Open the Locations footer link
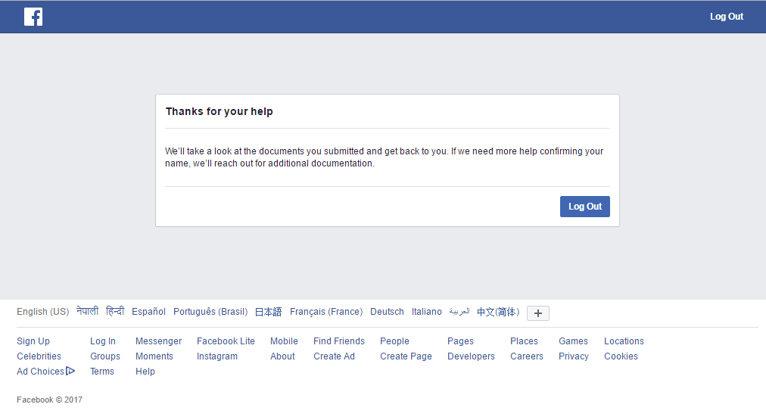This screenshot has width=766, height=420. pyautogui.click(x=624, y=341)
